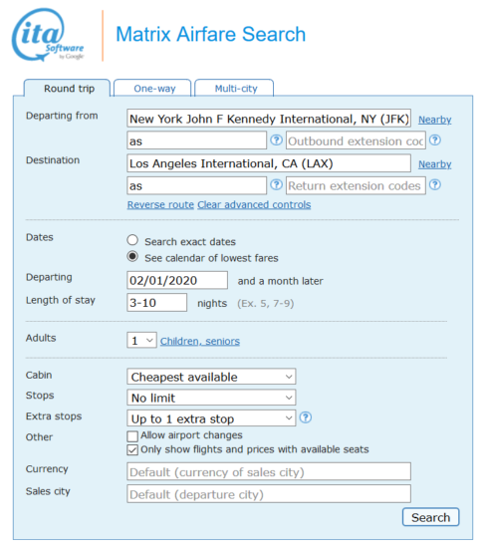Viewport: 486px width, 548px height.
Task: Expand the Cabin dropdown showing Cheapest available
Action: 211,377
